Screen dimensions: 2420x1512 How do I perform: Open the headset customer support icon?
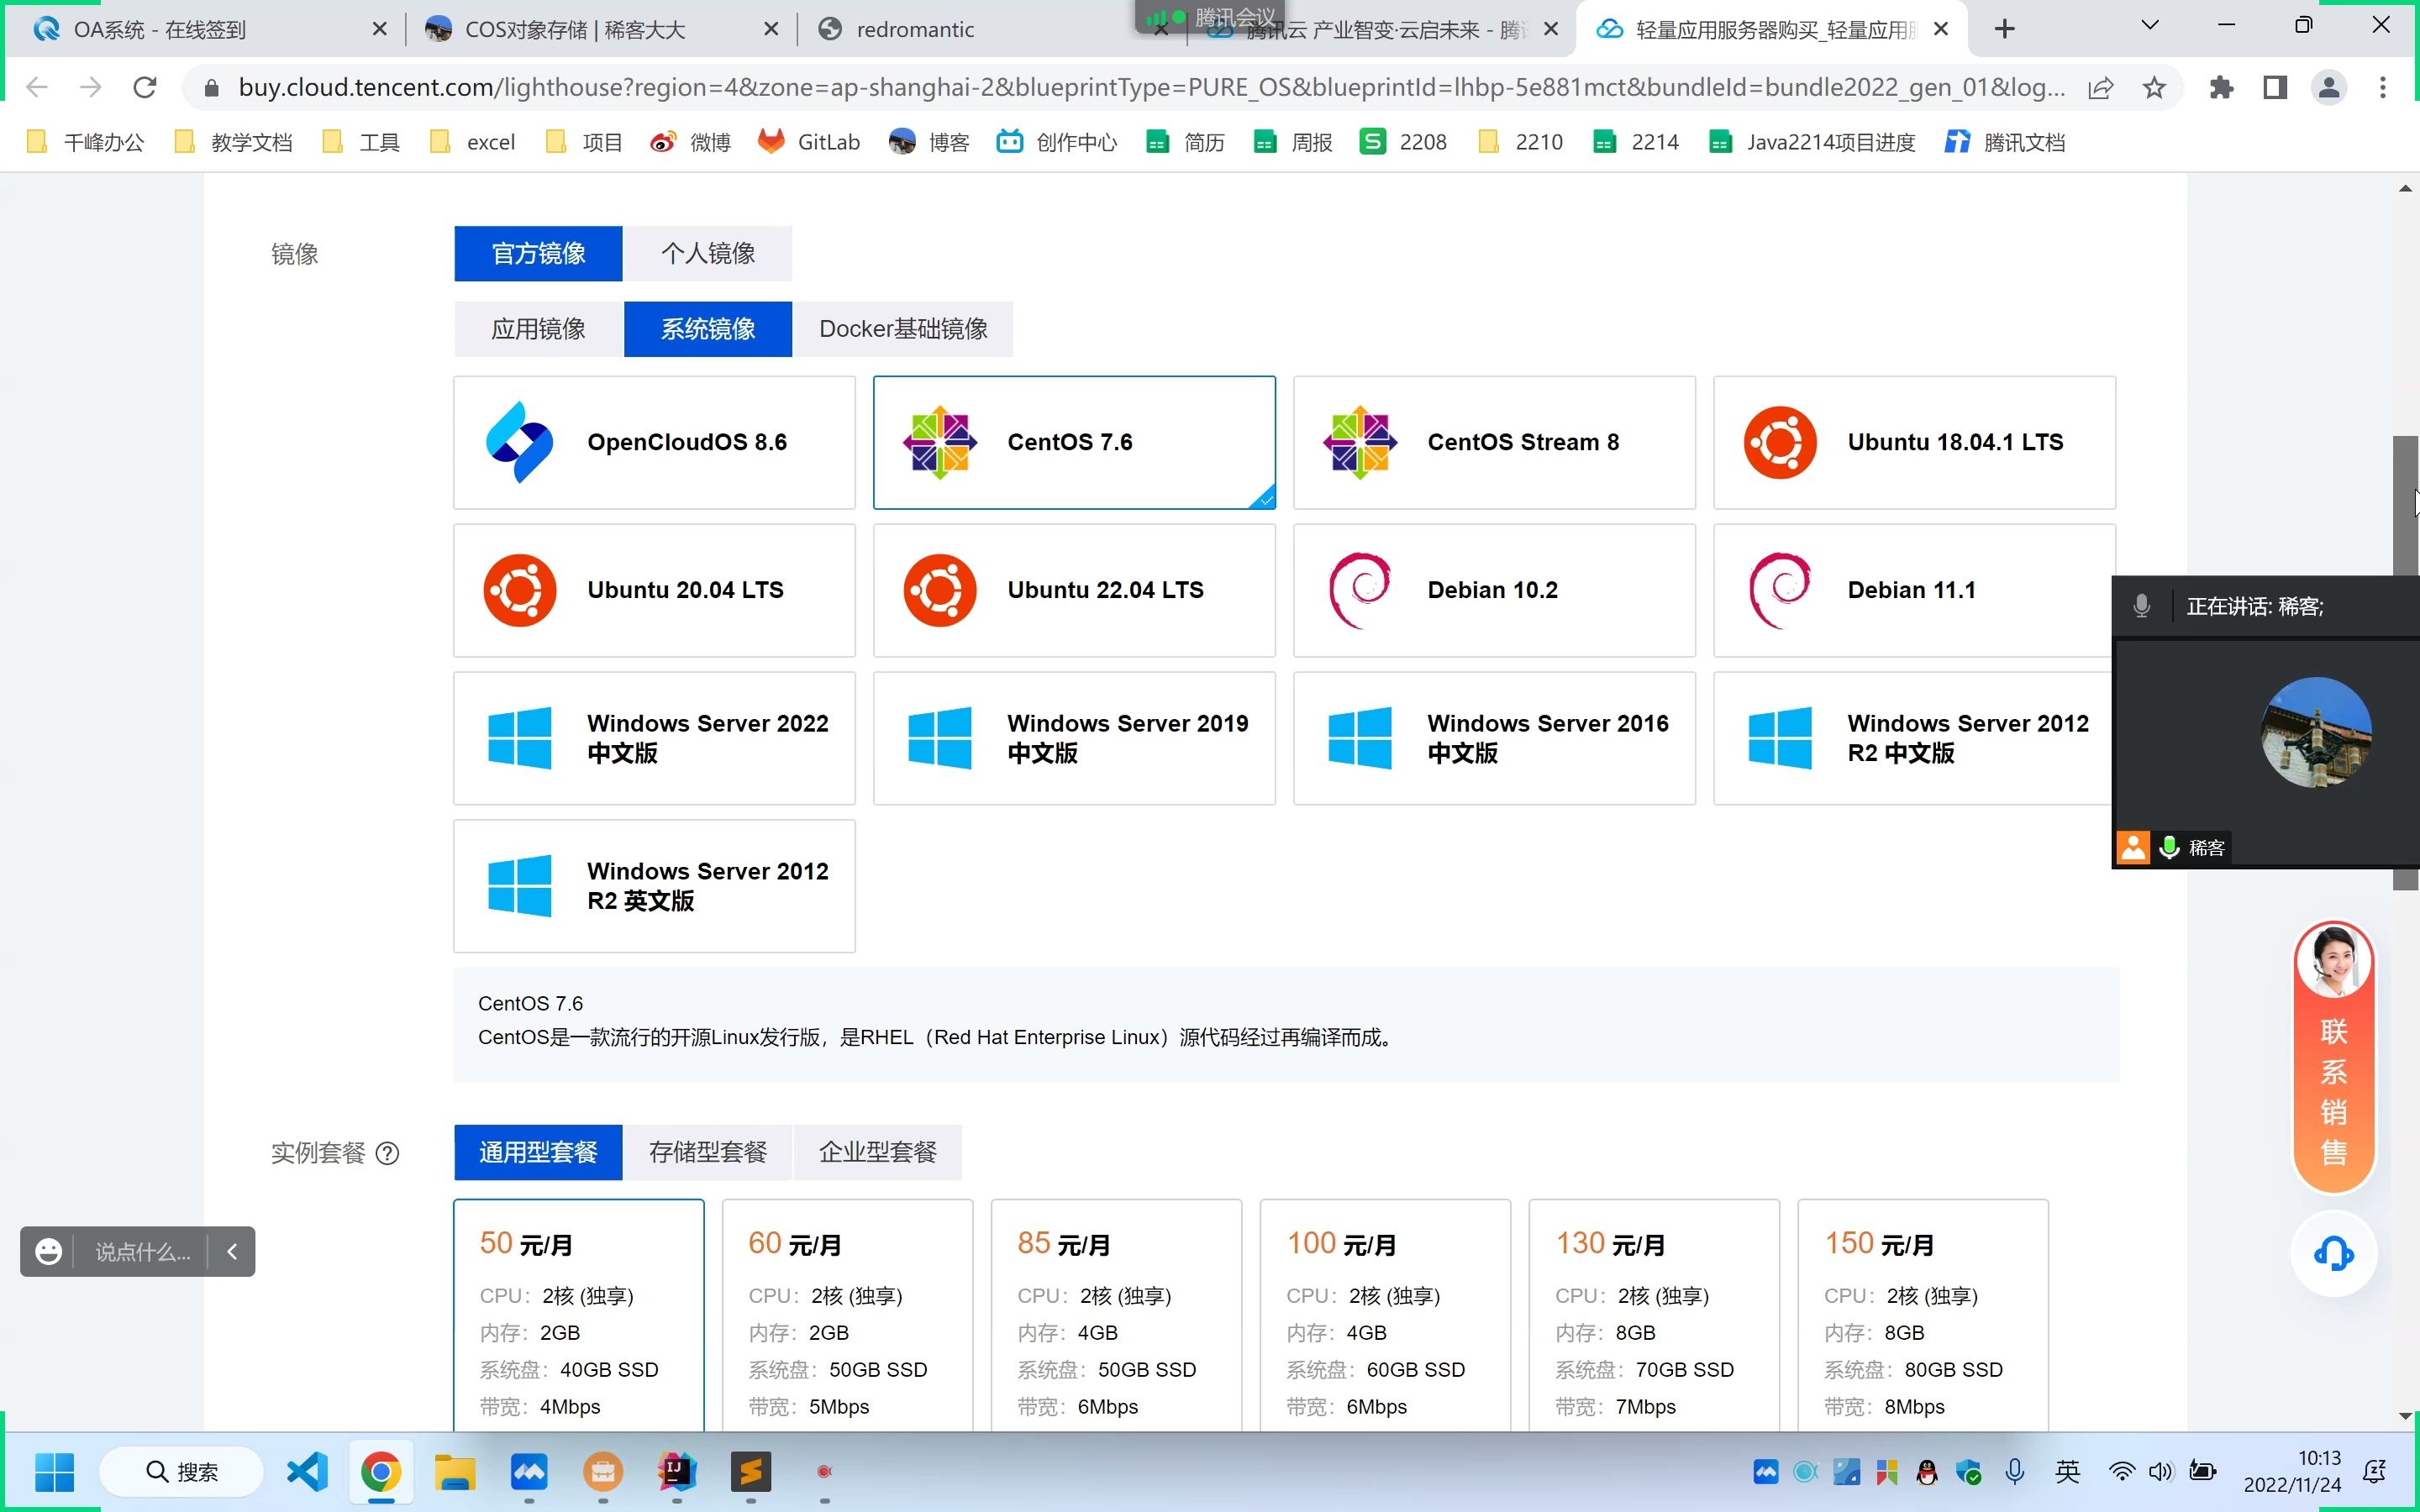2334,1253
